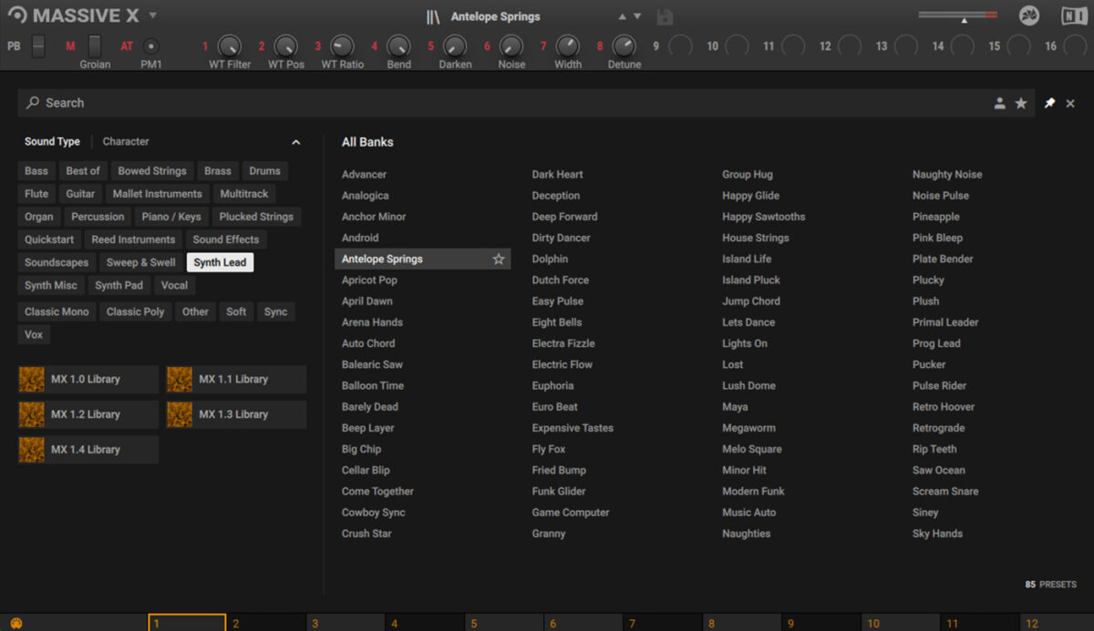Load the Crush Star preset

click(366, 534)
